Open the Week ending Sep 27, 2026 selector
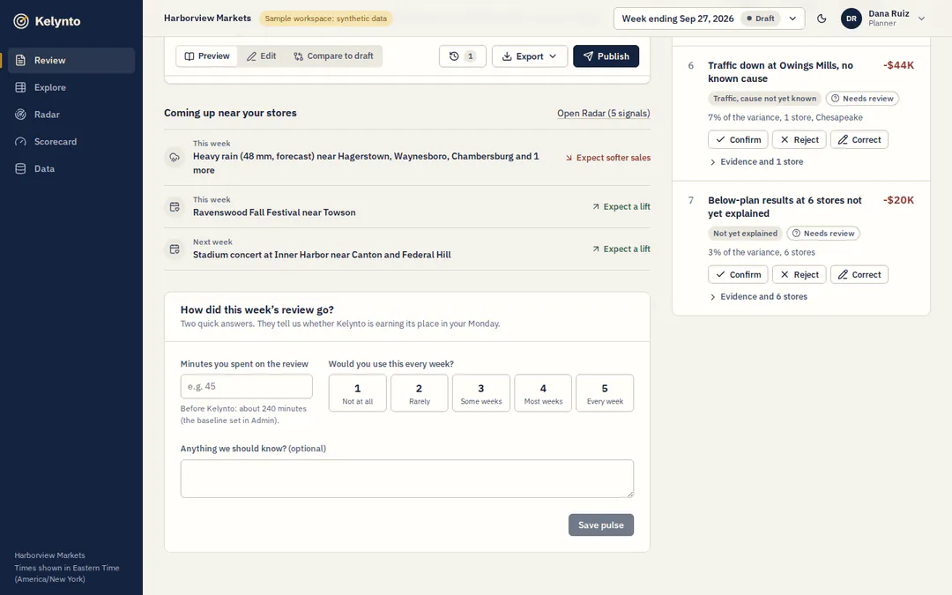952x595 pixels. [709, 19]
